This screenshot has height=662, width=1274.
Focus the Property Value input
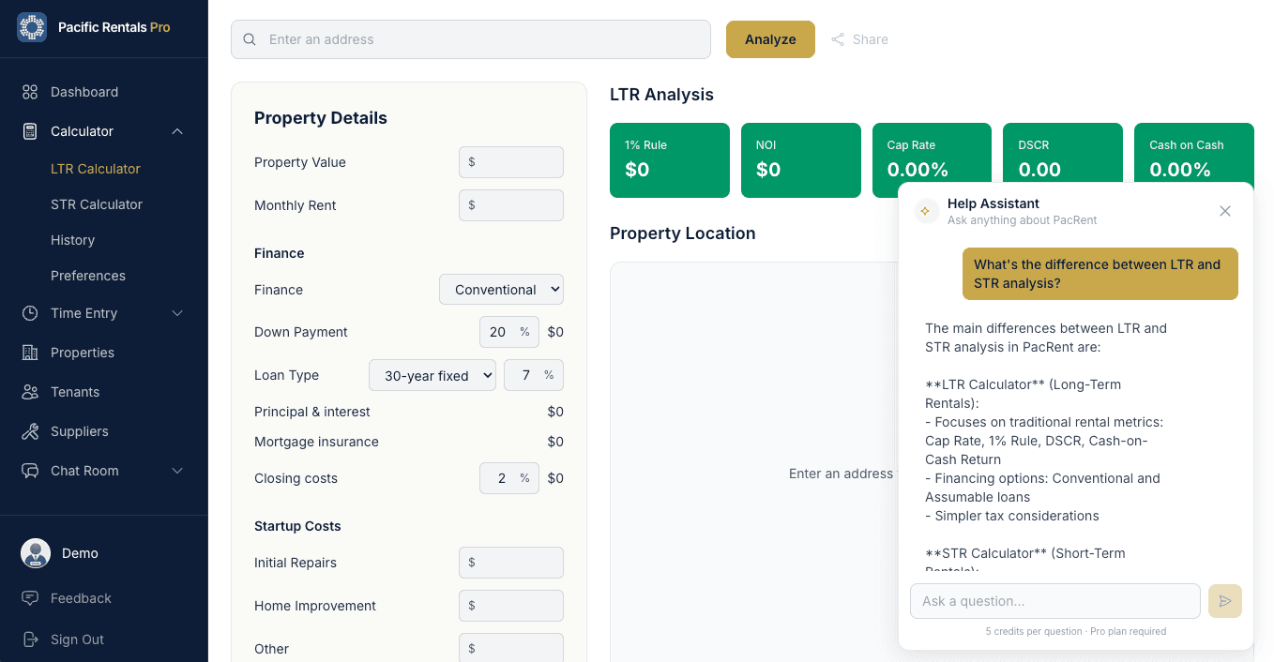511,162
